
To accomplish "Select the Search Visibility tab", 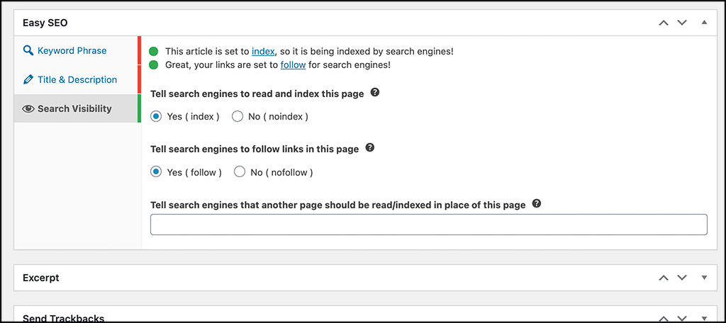I will (76, 109).
